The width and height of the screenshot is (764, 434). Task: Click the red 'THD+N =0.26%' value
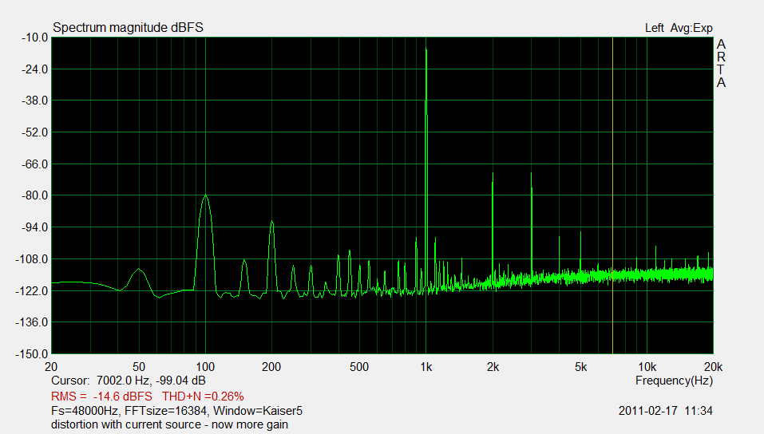tap(203, 396)
